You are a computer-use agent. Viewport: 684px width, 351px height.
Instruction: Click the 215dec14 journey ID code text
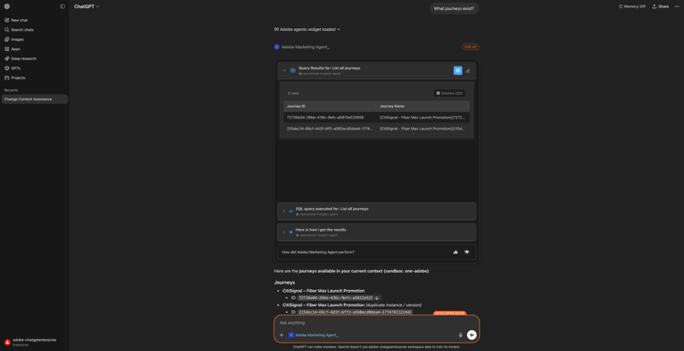click(355, 312)
